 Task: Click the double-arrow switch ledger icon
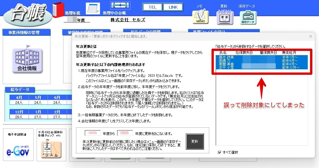120,5
